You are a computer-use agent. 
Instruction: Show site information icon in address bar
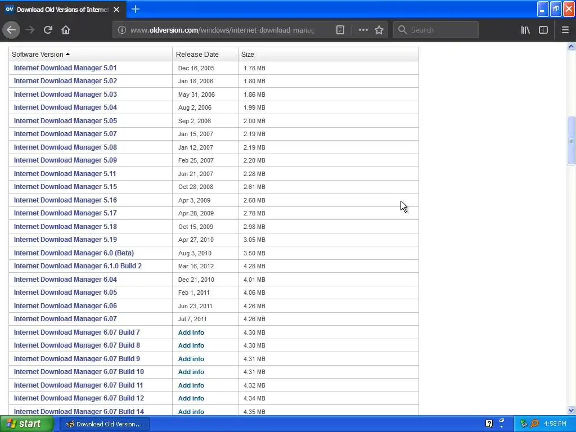(121, 30)
